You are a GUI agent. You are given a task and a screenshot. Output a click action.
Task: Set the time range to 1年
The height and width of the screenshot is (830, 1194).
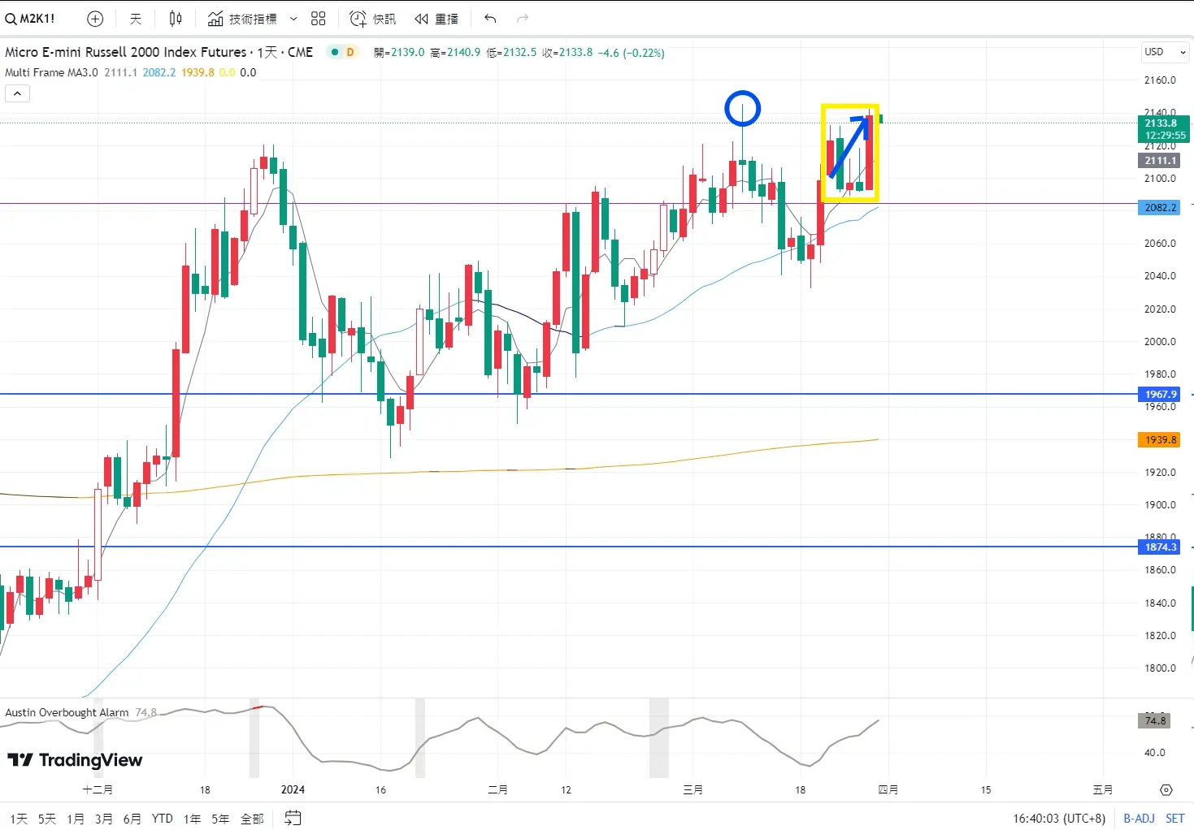coord(193,819)
